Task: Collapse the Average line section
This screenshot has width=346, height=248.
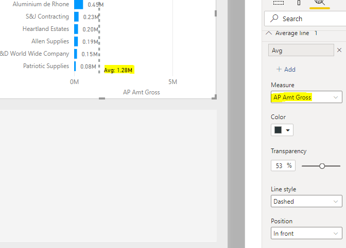Action: point(269,33)
